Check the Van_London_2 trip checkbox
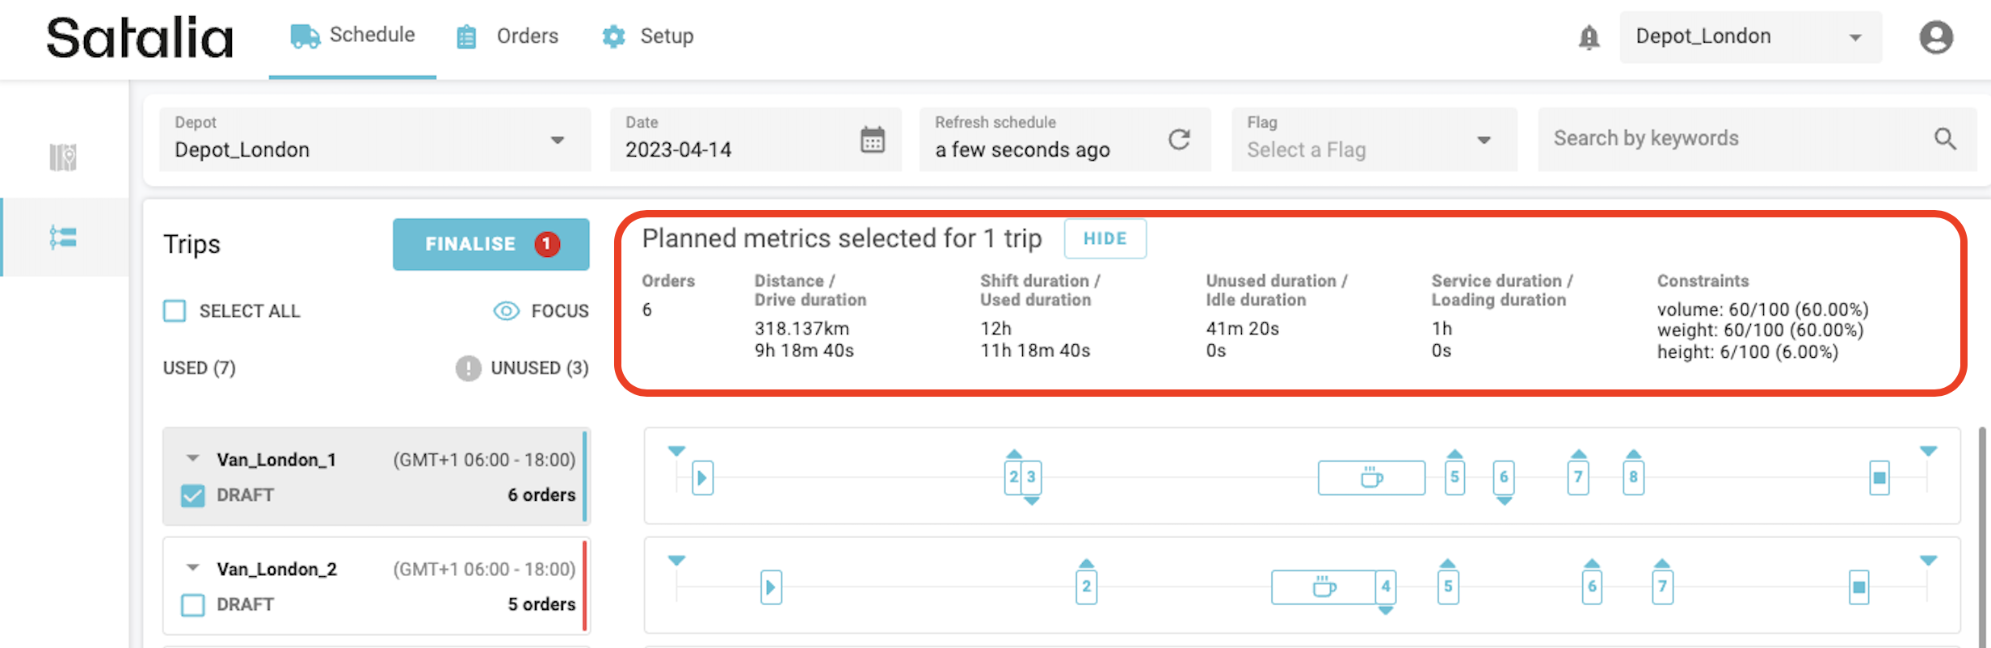Image resolution: width=1991 pixels, height=648 pixels. click(x=192, y=604)
